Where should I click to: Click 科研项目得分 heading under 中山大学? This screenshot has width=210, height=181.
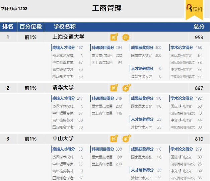click(103, 149)
